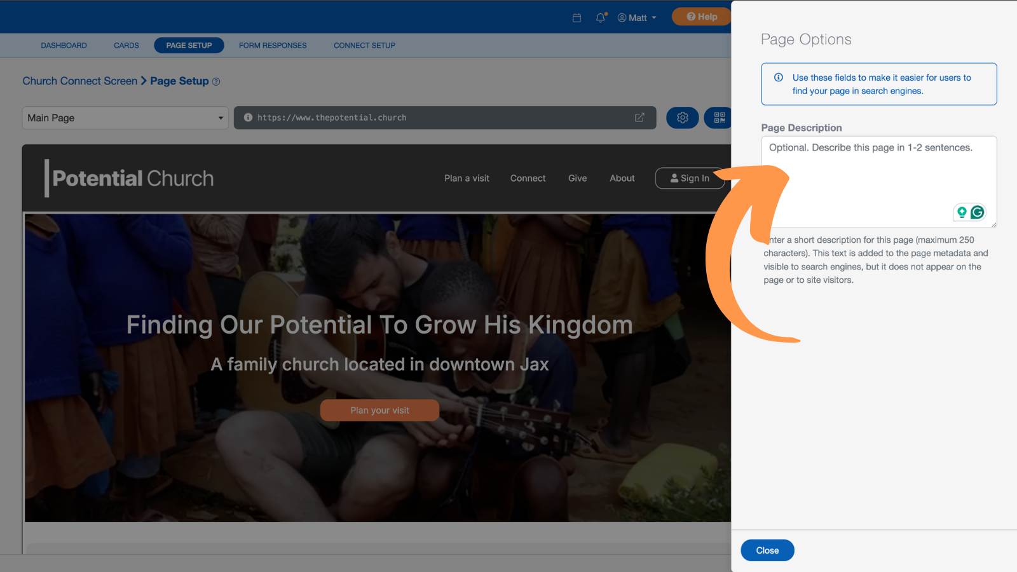Screen dimensions: 1017x572
Task: Click the hero headline "Finding Our Potential"
Action: tap(249, 325)
